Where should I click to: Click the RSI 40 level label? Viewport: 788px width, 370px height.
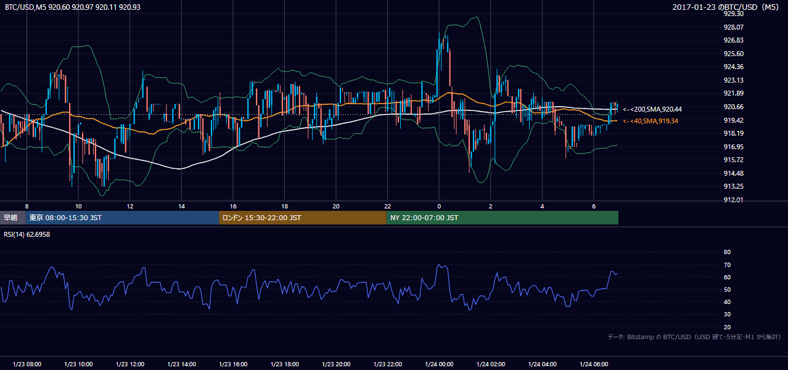pos(727,302)
